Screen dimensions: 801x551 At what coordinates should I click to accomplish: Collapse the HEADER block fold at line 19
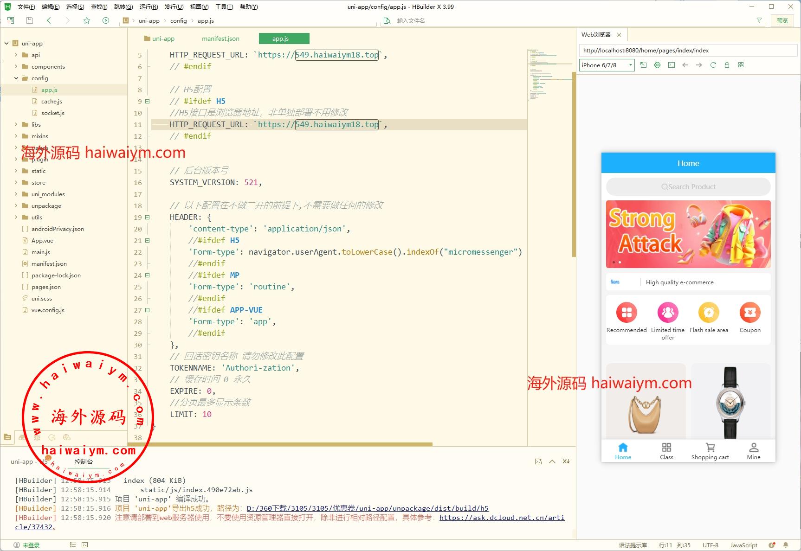tap(148, 217)
